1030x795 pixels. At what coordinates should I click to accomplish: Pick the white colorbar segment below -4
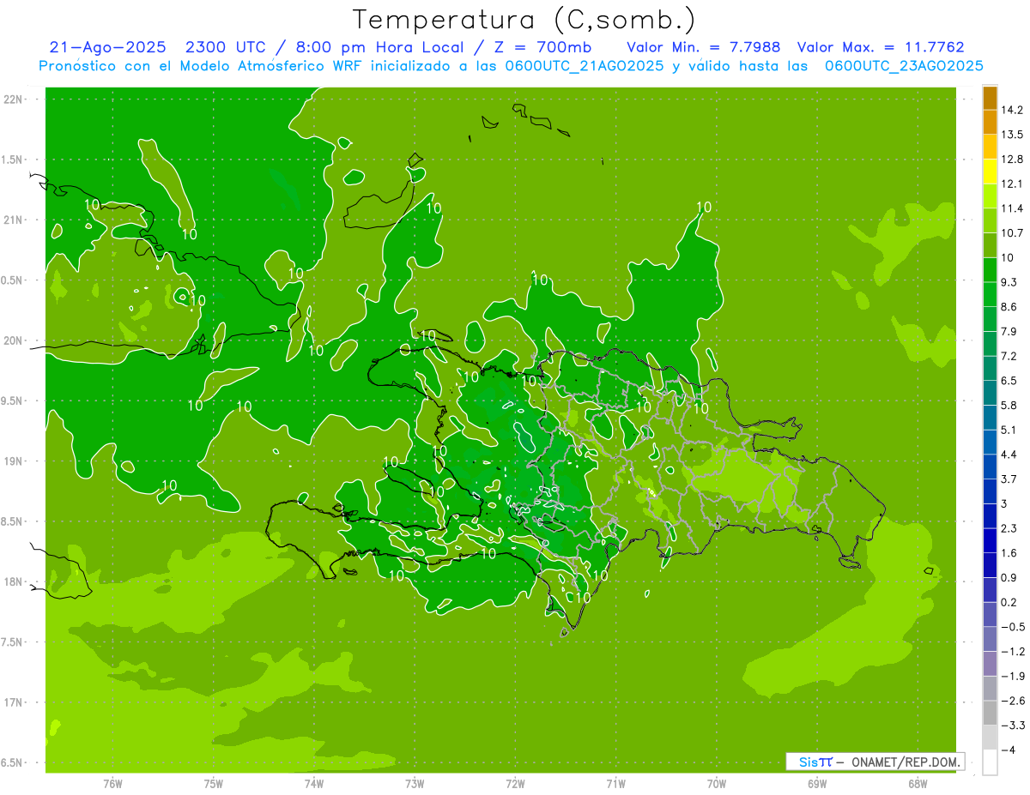[990, 762]
